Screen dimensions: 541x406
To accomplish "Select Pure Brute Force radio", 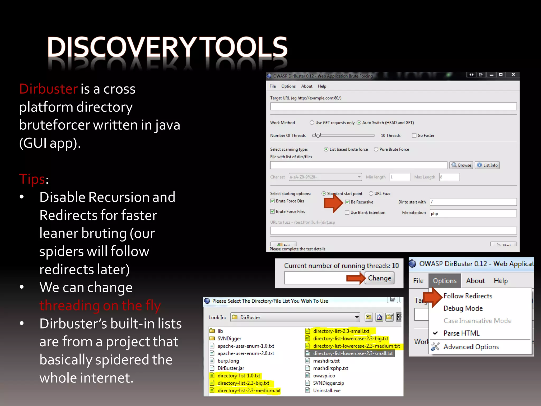I will pyautogui.click(x=376, y=149).
